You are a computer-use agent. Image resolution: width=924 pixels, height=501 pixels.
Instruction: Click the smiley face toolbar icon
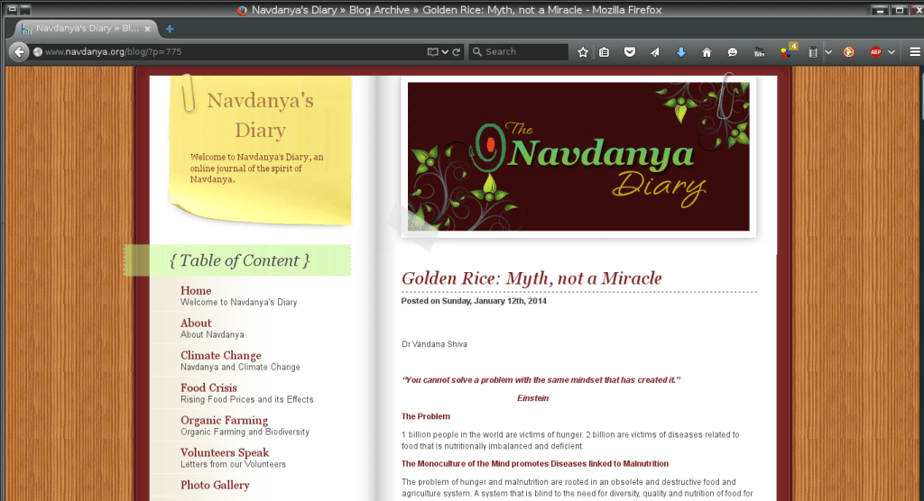733,52
